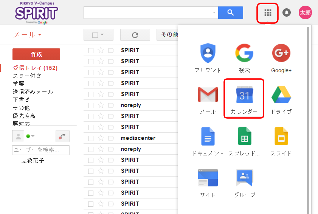
Task: Open search options dropdown arrow
Action: 214,12
